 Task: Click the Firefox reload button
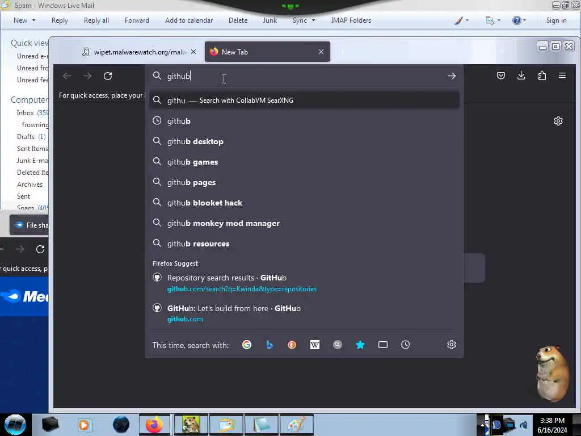(108, 76)
